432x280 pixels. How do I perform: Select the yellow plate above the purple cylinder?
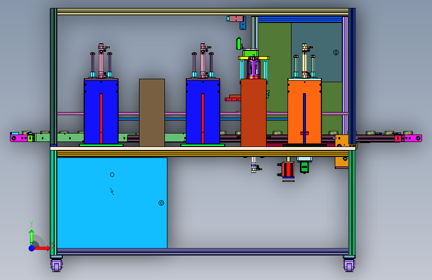click(x=254, y=58)
